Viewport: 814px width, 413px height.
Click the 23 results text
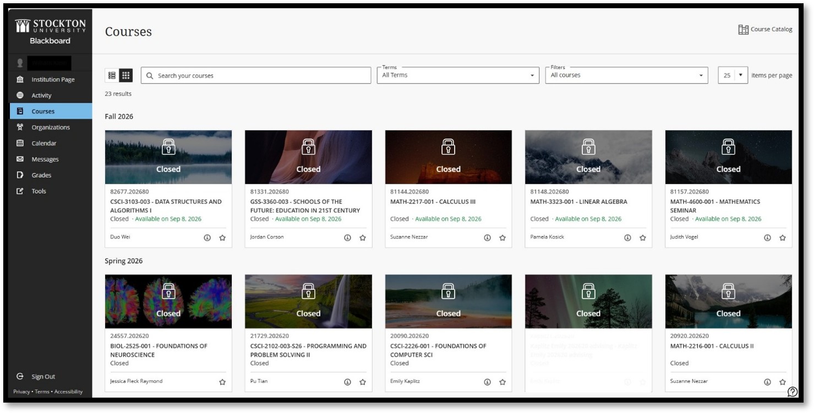click(x=118, y=94)
